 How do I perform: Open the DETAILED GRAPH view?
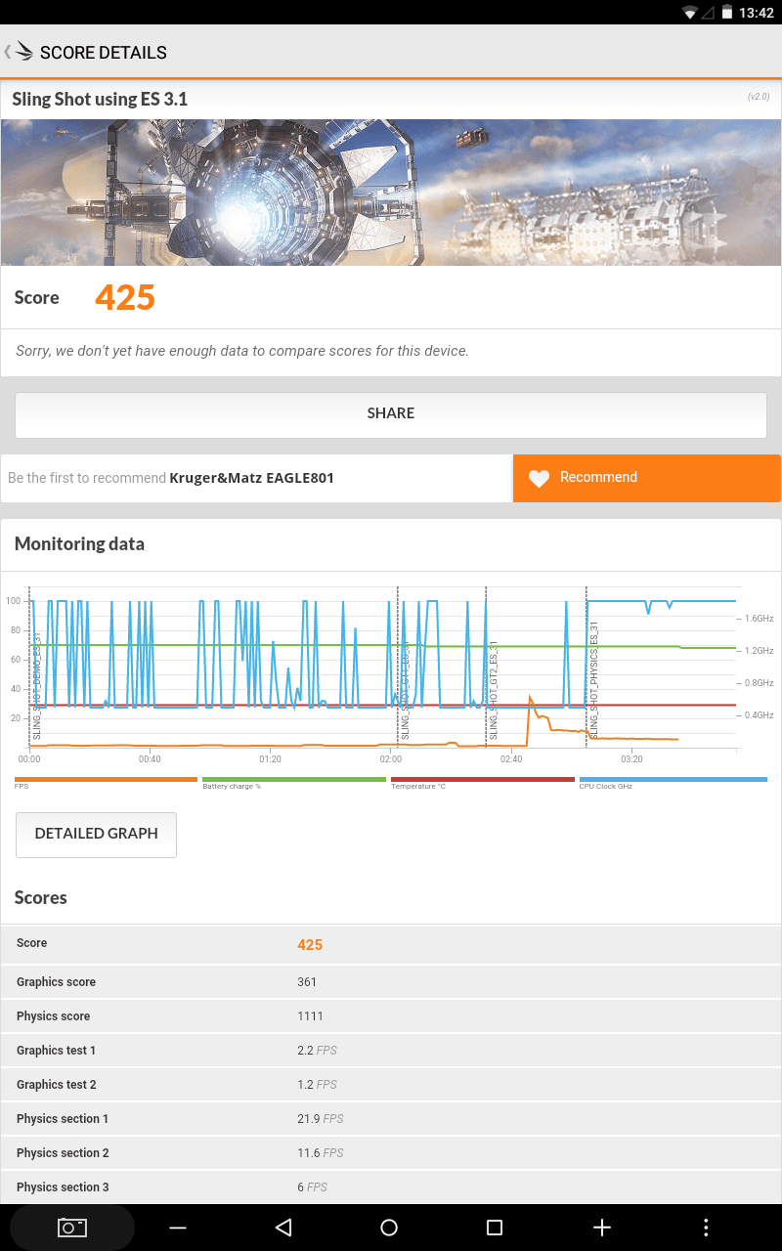point(96,835)
